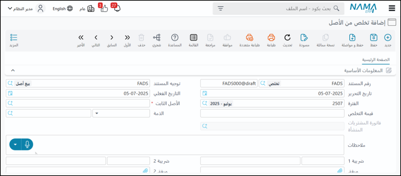Click the disposal value (قيمة التخلص) input field

pyautogui.click(x=272, y=114)
